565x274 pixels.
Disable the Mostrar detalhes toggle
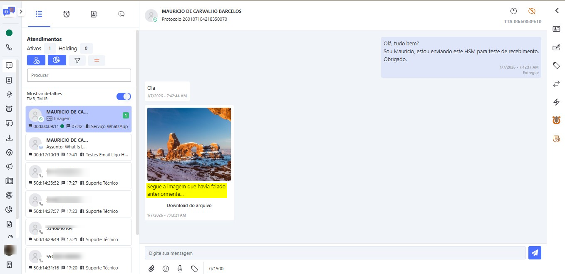pyautogui.click(x=124, y=96)
